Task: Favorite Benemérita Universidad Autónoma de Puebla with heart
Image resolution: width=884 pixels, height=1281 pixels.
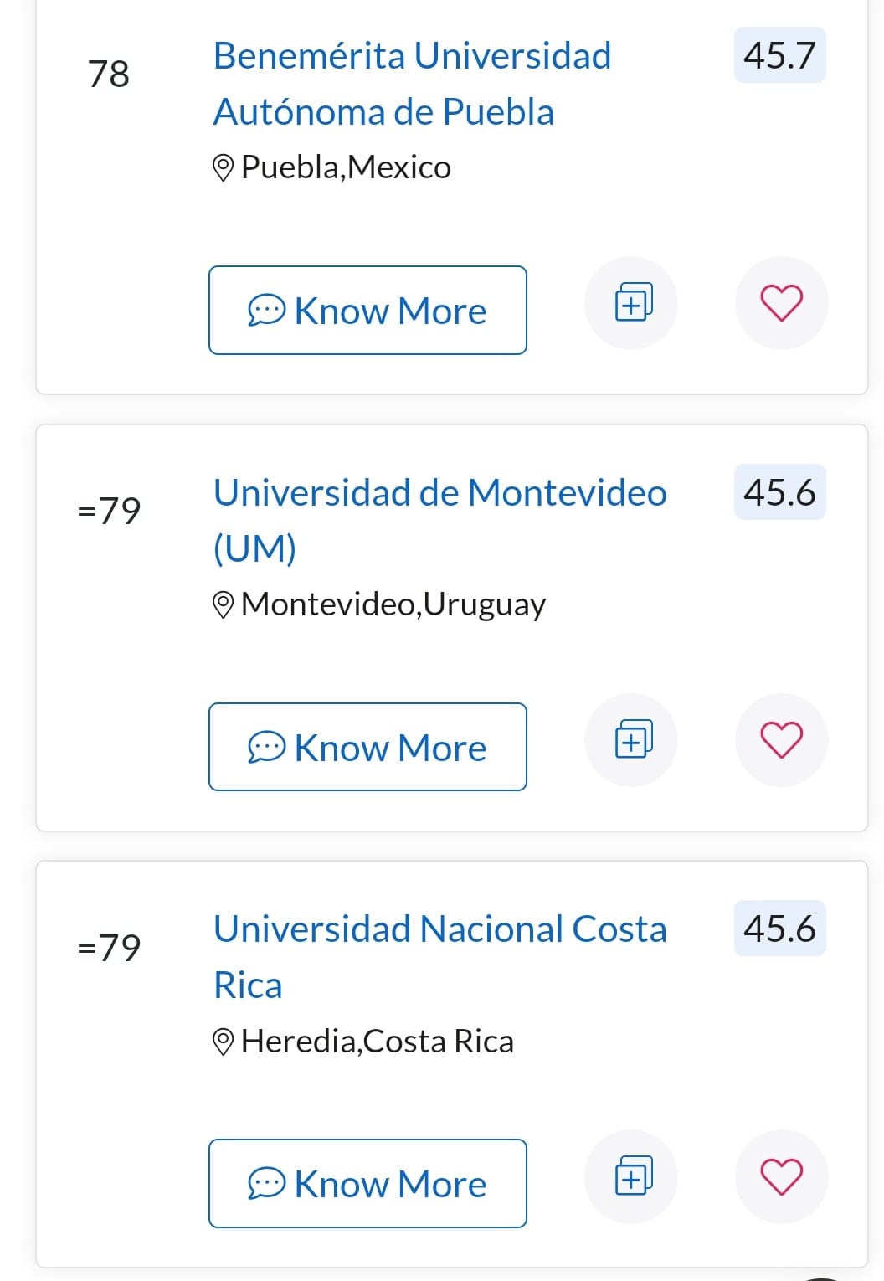Action: [781, 303]
